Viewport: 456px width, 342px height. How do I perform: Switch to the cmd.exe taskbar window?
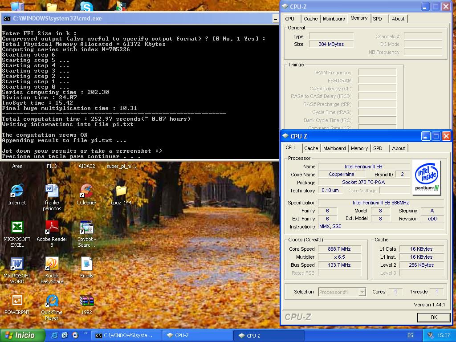[126, 335]
